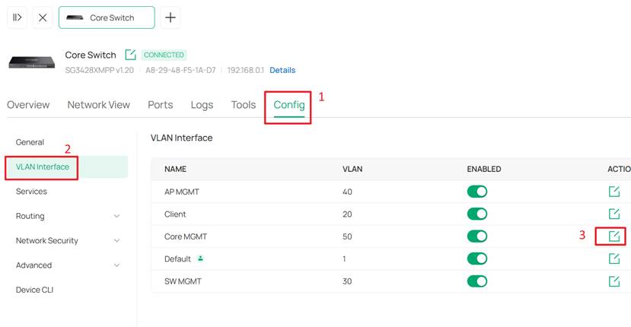
Task: Open Device CLI in sidebar
Action: click(34, 290)
